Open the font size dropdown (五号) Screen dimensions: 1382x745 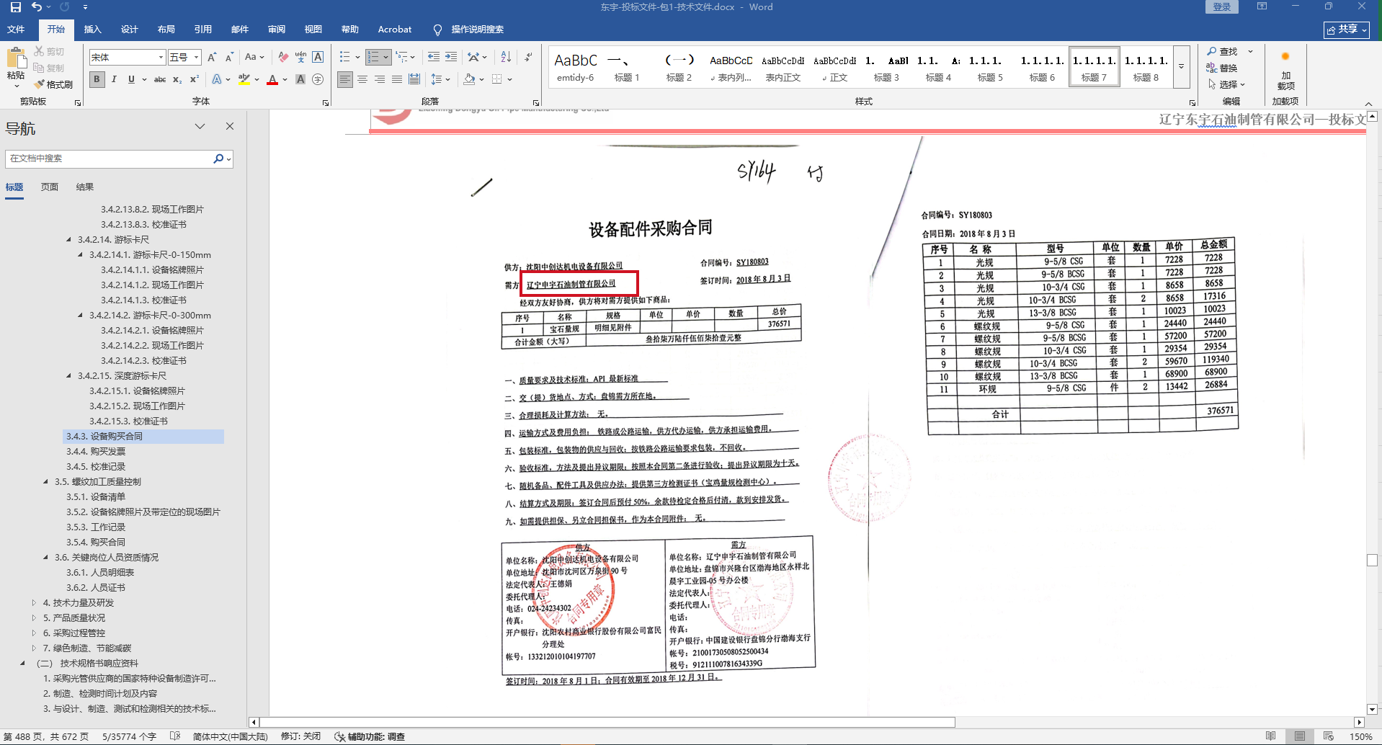[196, 57]
